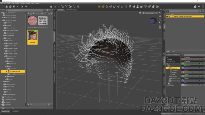Click the viewport zoom magnifier icon

[x=160, y=22]
